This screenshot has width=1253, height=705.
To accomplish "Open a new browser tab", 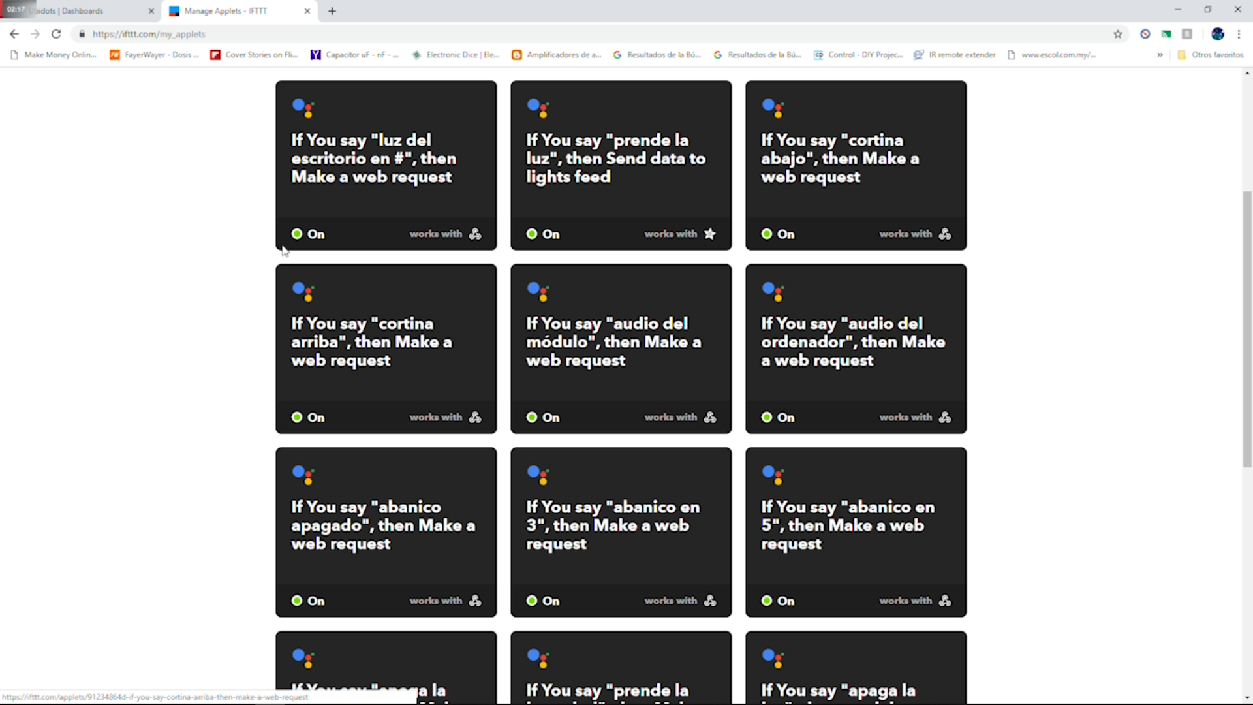I will click(x=332, y=11).
